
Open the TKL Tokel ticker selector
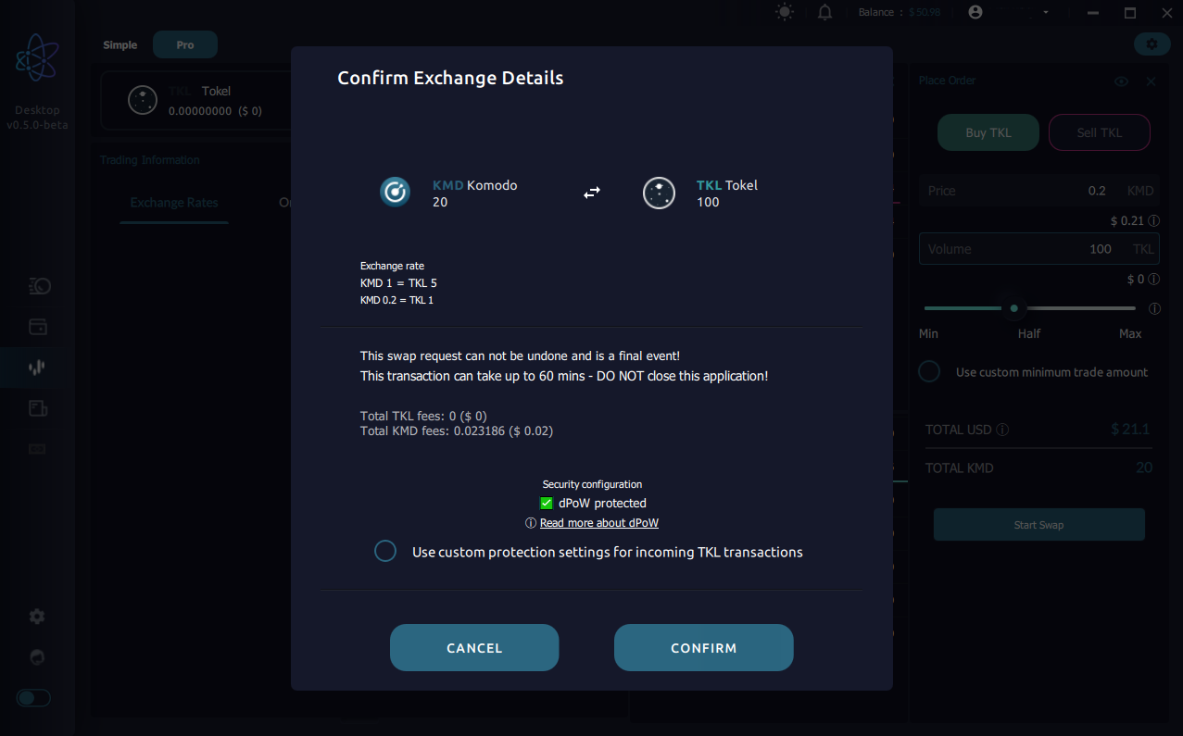pyautogui.click(x=195, y=100)
